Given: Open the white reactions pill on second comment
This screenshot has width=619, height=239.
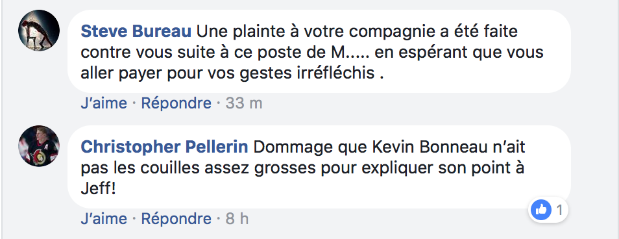Looking at the screenshot, I should (x=548, y=210).
